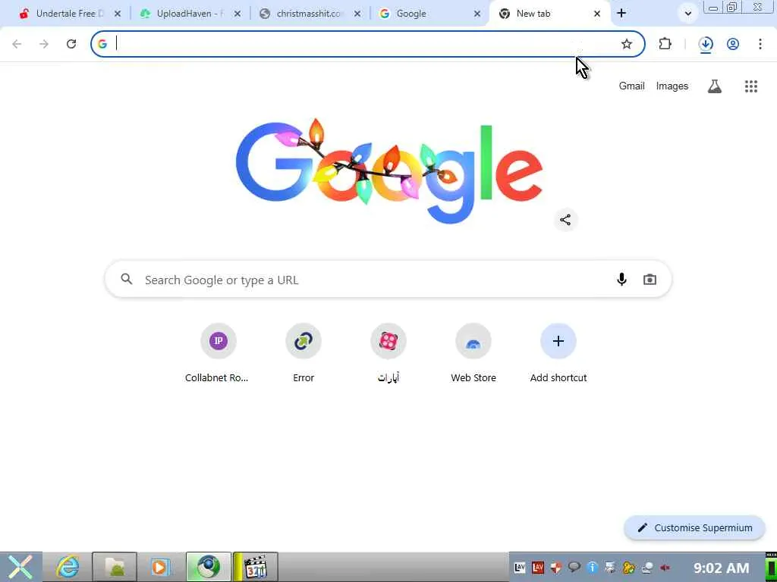
Task: Share the Google holiday doodle
Action: (x=565, y=221)
